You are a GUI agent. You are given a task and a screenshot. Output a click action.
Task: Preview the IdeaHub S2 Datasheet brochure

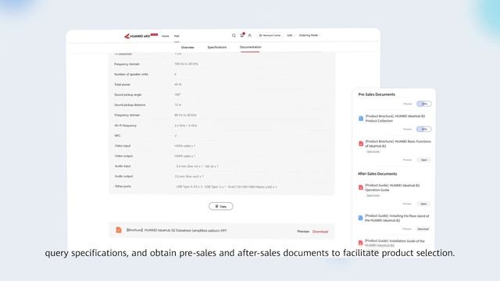303,231
